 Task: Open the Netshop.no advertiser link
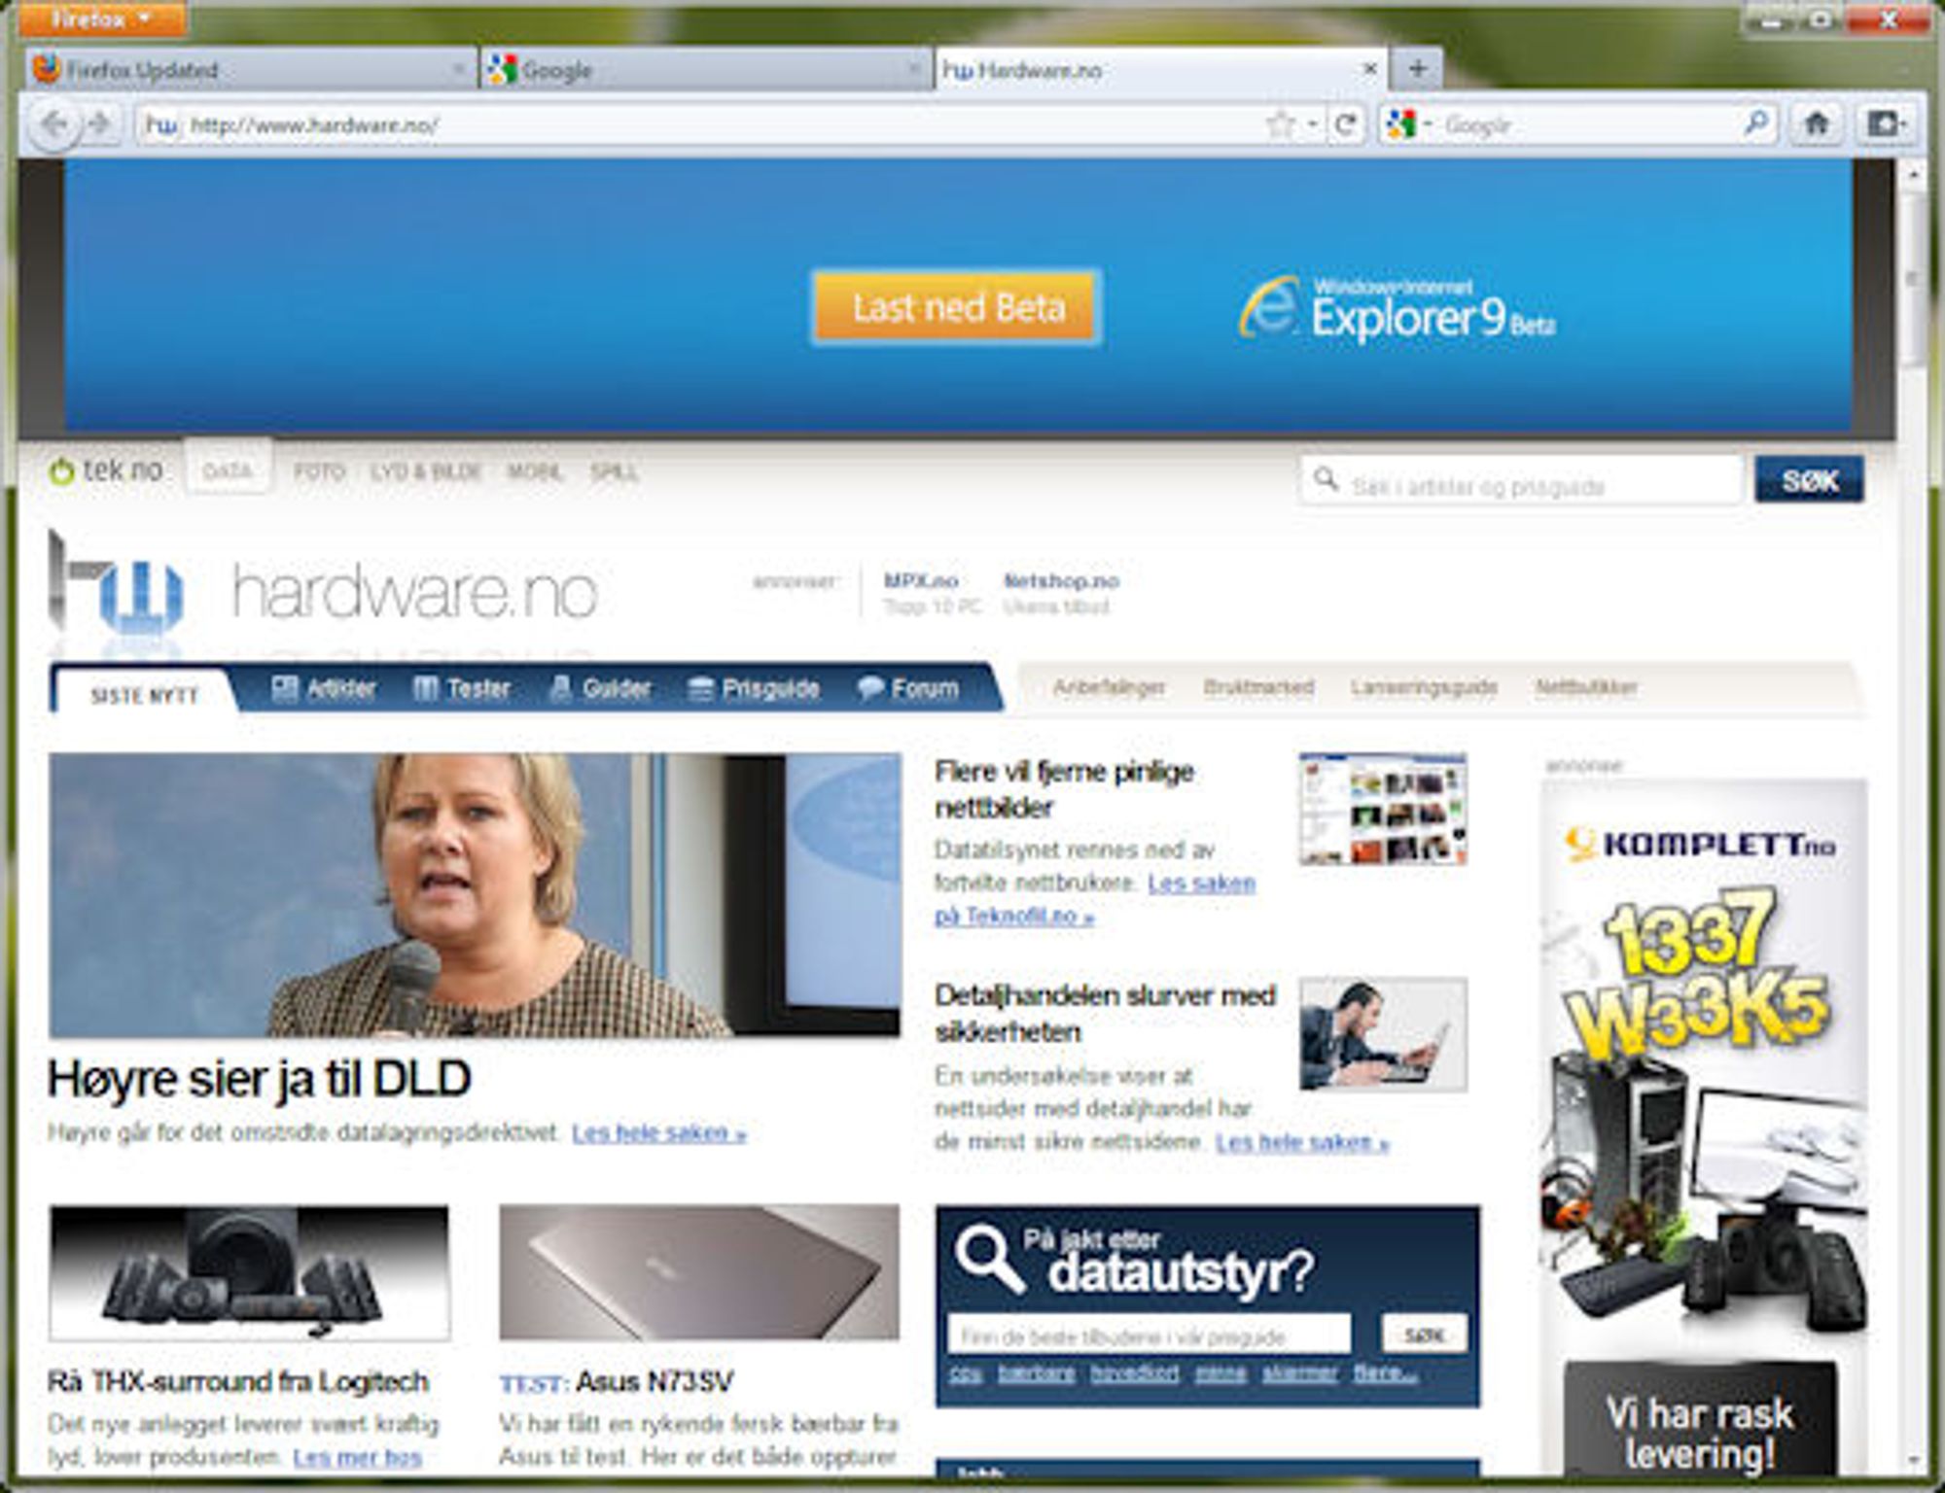1061,581
